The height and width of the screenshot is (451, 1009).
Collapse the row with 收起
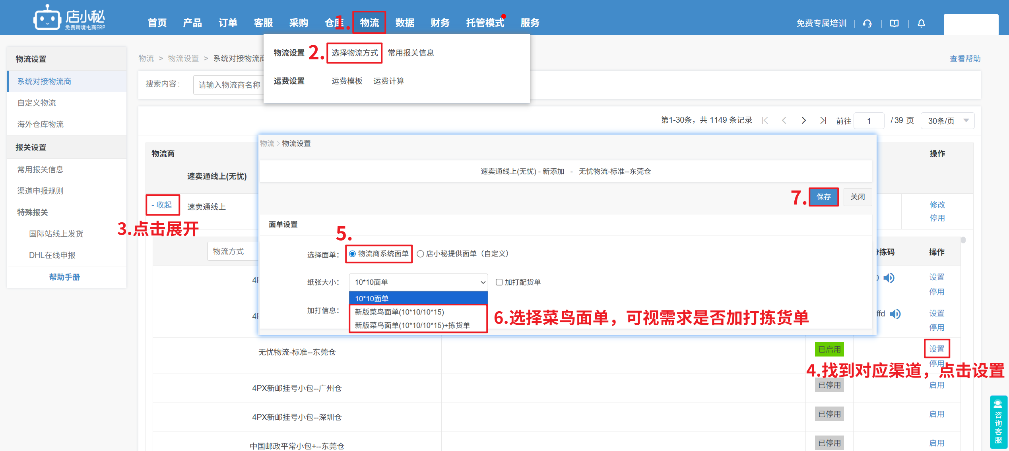click(x=162, y=205)
